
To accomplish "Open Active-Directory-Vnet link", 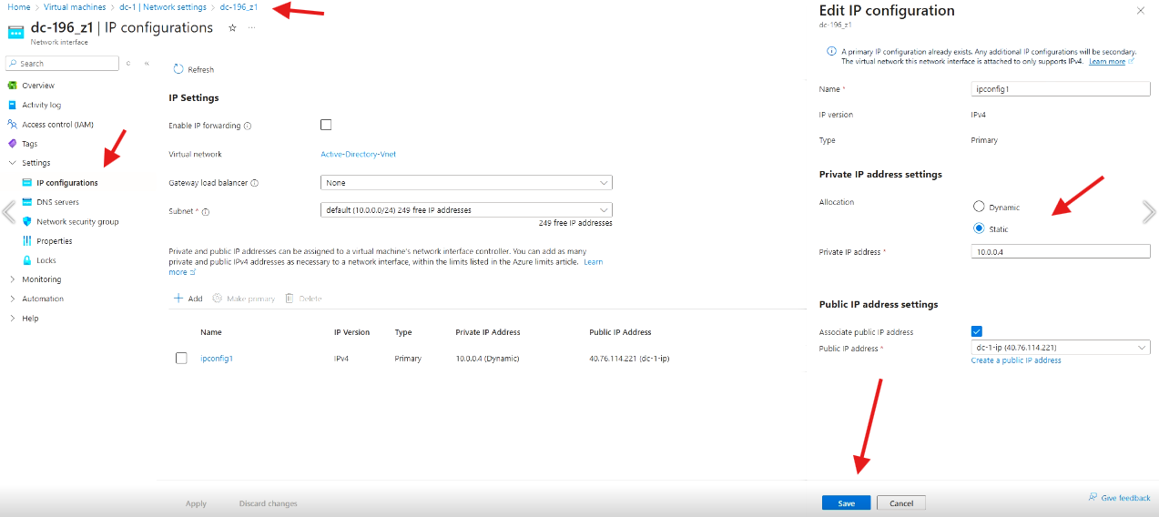I will [x=359, y=154].
